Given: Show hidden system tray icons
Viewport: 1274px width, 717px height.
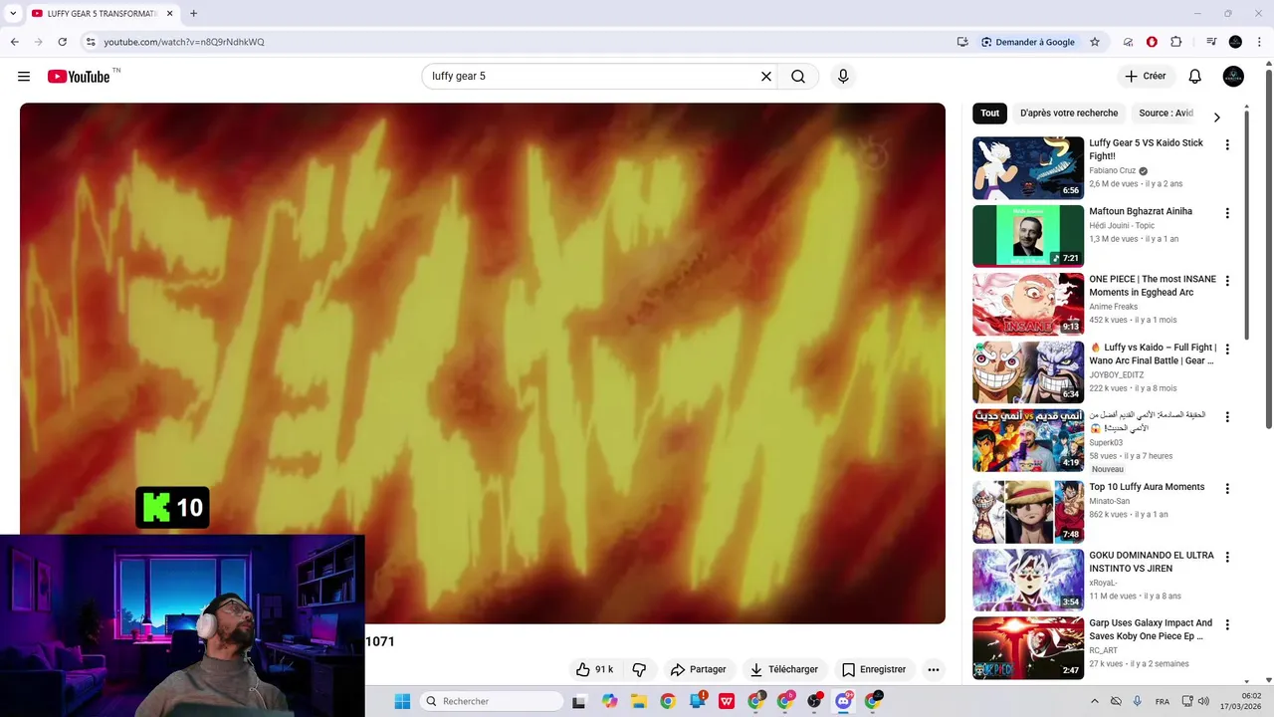Looking at the screenshot, I should tap(1095, 701).
